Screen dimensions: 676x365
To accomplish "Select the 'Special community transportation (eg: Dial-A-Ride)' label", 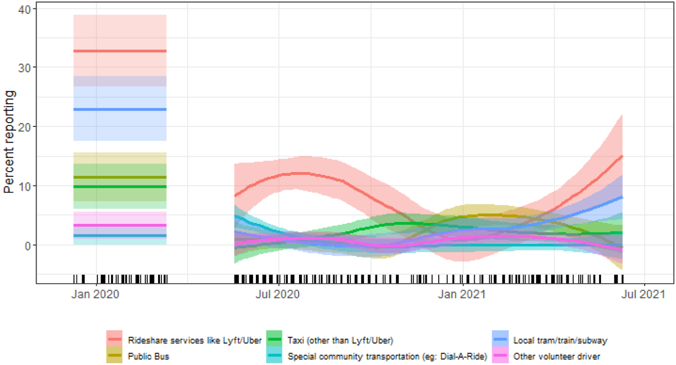I will pyautogui.click(x=387, y=357).
